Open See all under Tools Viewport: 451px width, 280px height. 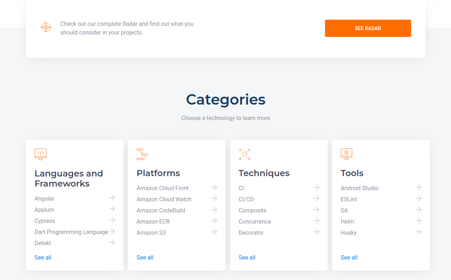tap(349, 257)
